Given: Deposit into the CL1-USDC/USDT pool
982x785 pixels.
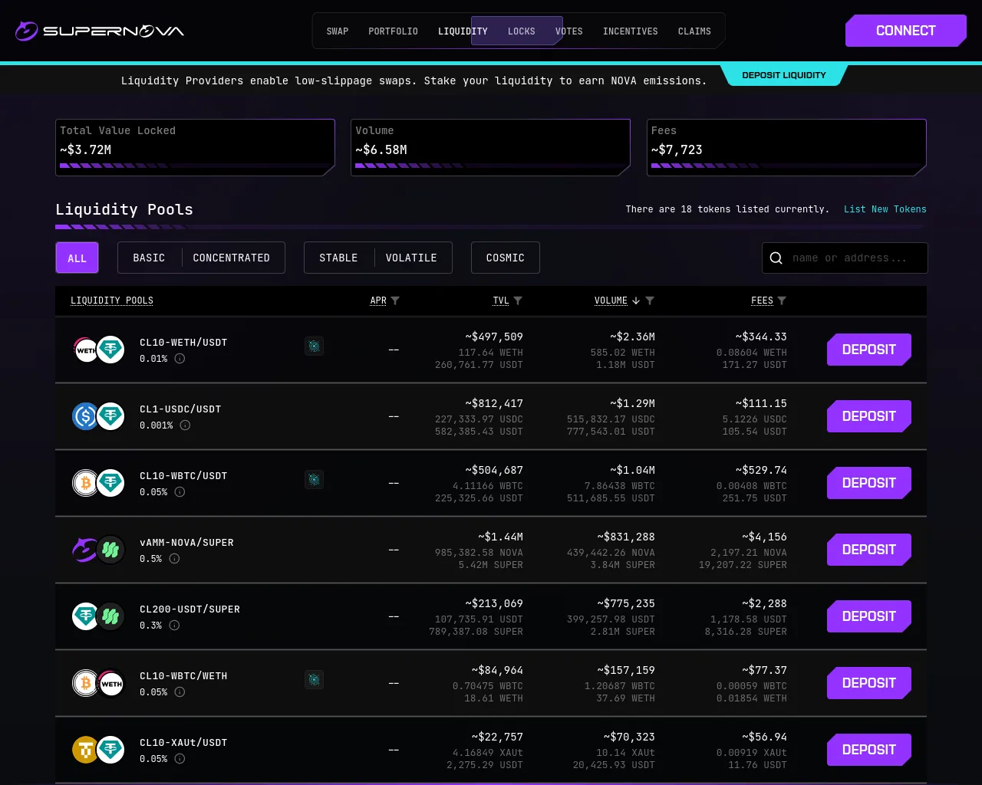Looking at the screenshot, I should pyautogui.click(x=869, y=416).
